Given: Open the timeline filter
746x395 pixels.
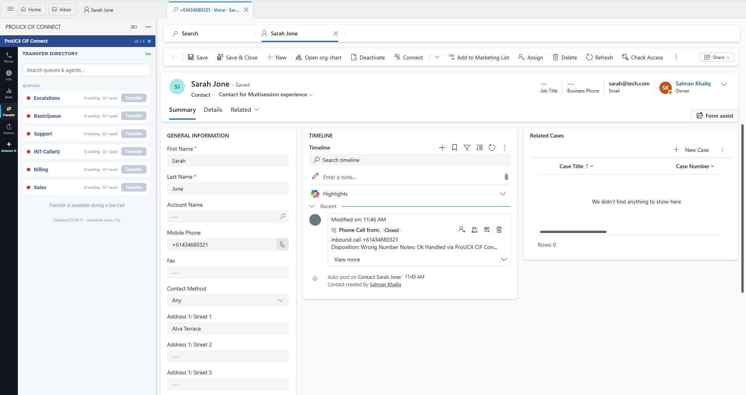Looking at the screenshot, I should (x=467, y=148).
